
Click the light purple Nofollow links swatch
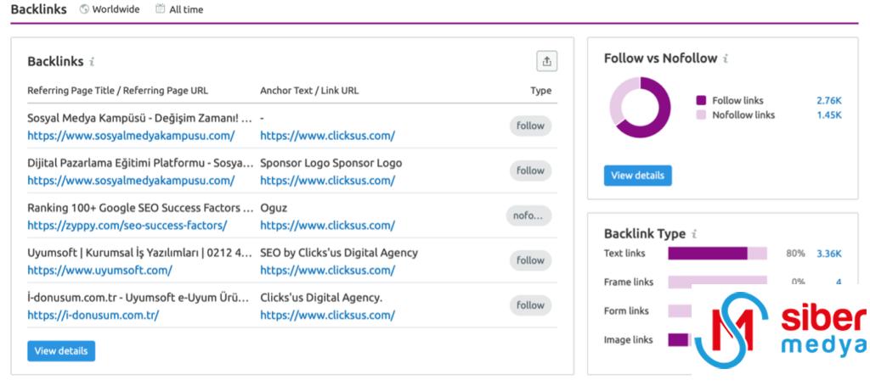pyautogui.click(x=701, y=115)
